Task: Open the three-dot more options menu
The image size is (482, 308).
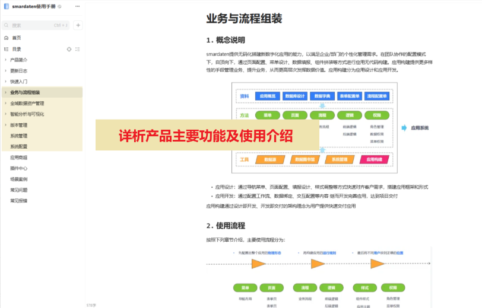Action: tap(77, 6)
